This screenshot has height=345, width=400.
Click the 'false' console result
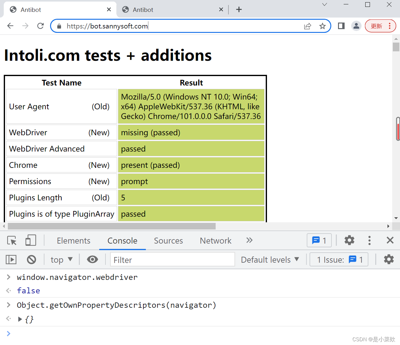coord(28,291)
